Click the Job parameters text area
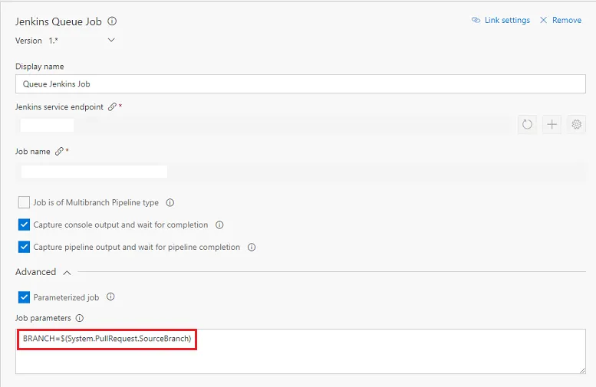The height and width of the screenshot is (387, 596). pos(300,351)
